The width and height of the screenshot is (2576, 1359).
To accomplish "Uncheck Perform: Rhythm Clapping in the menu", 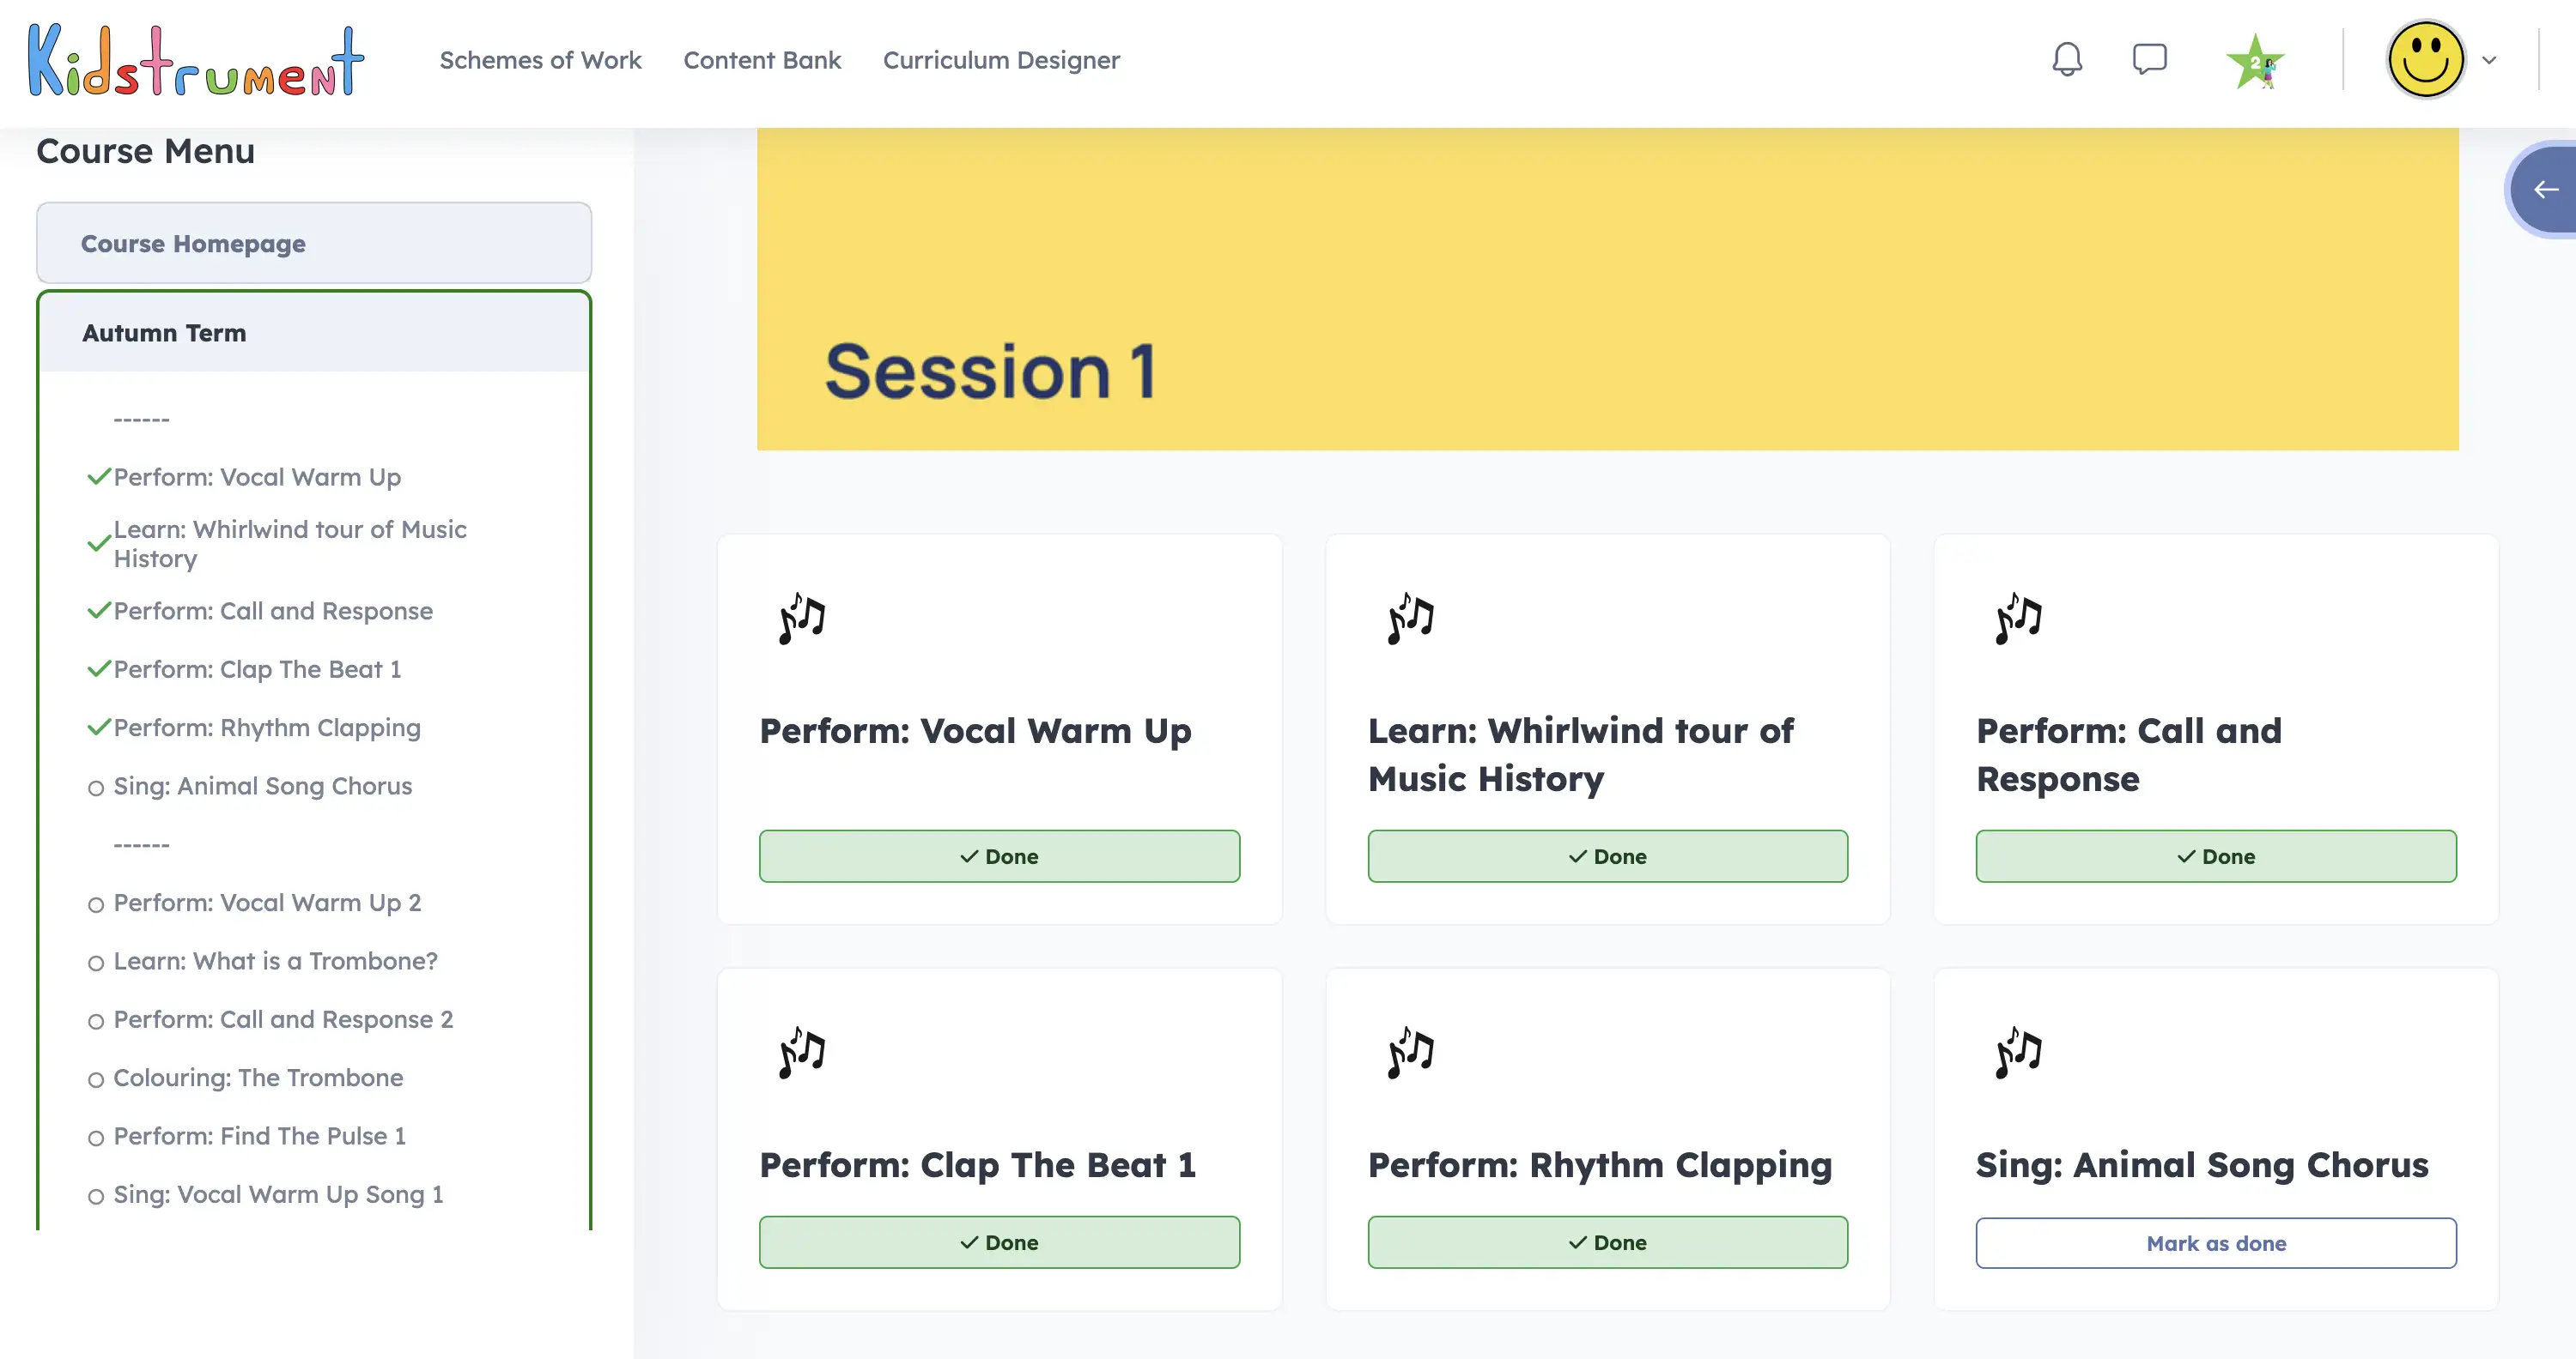I will click(97, 728).
